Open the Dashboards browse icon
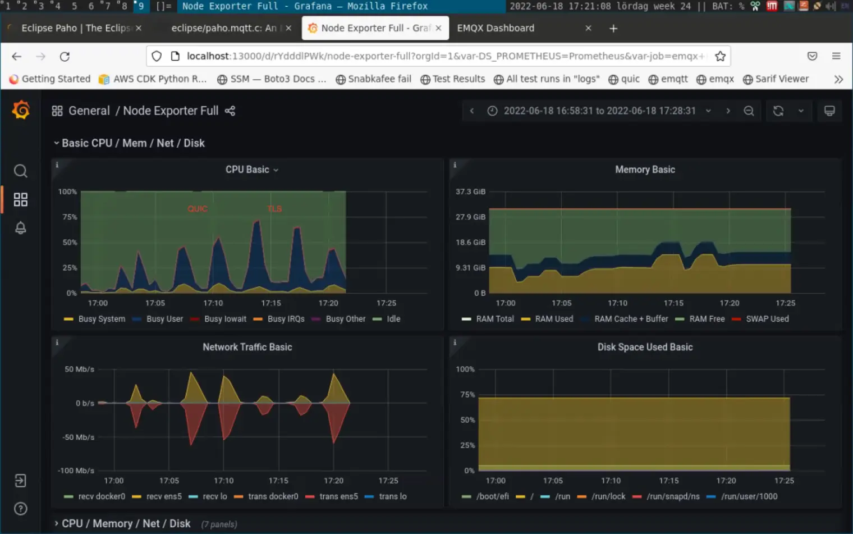853x534 pixels. click(x=20, y=199)
